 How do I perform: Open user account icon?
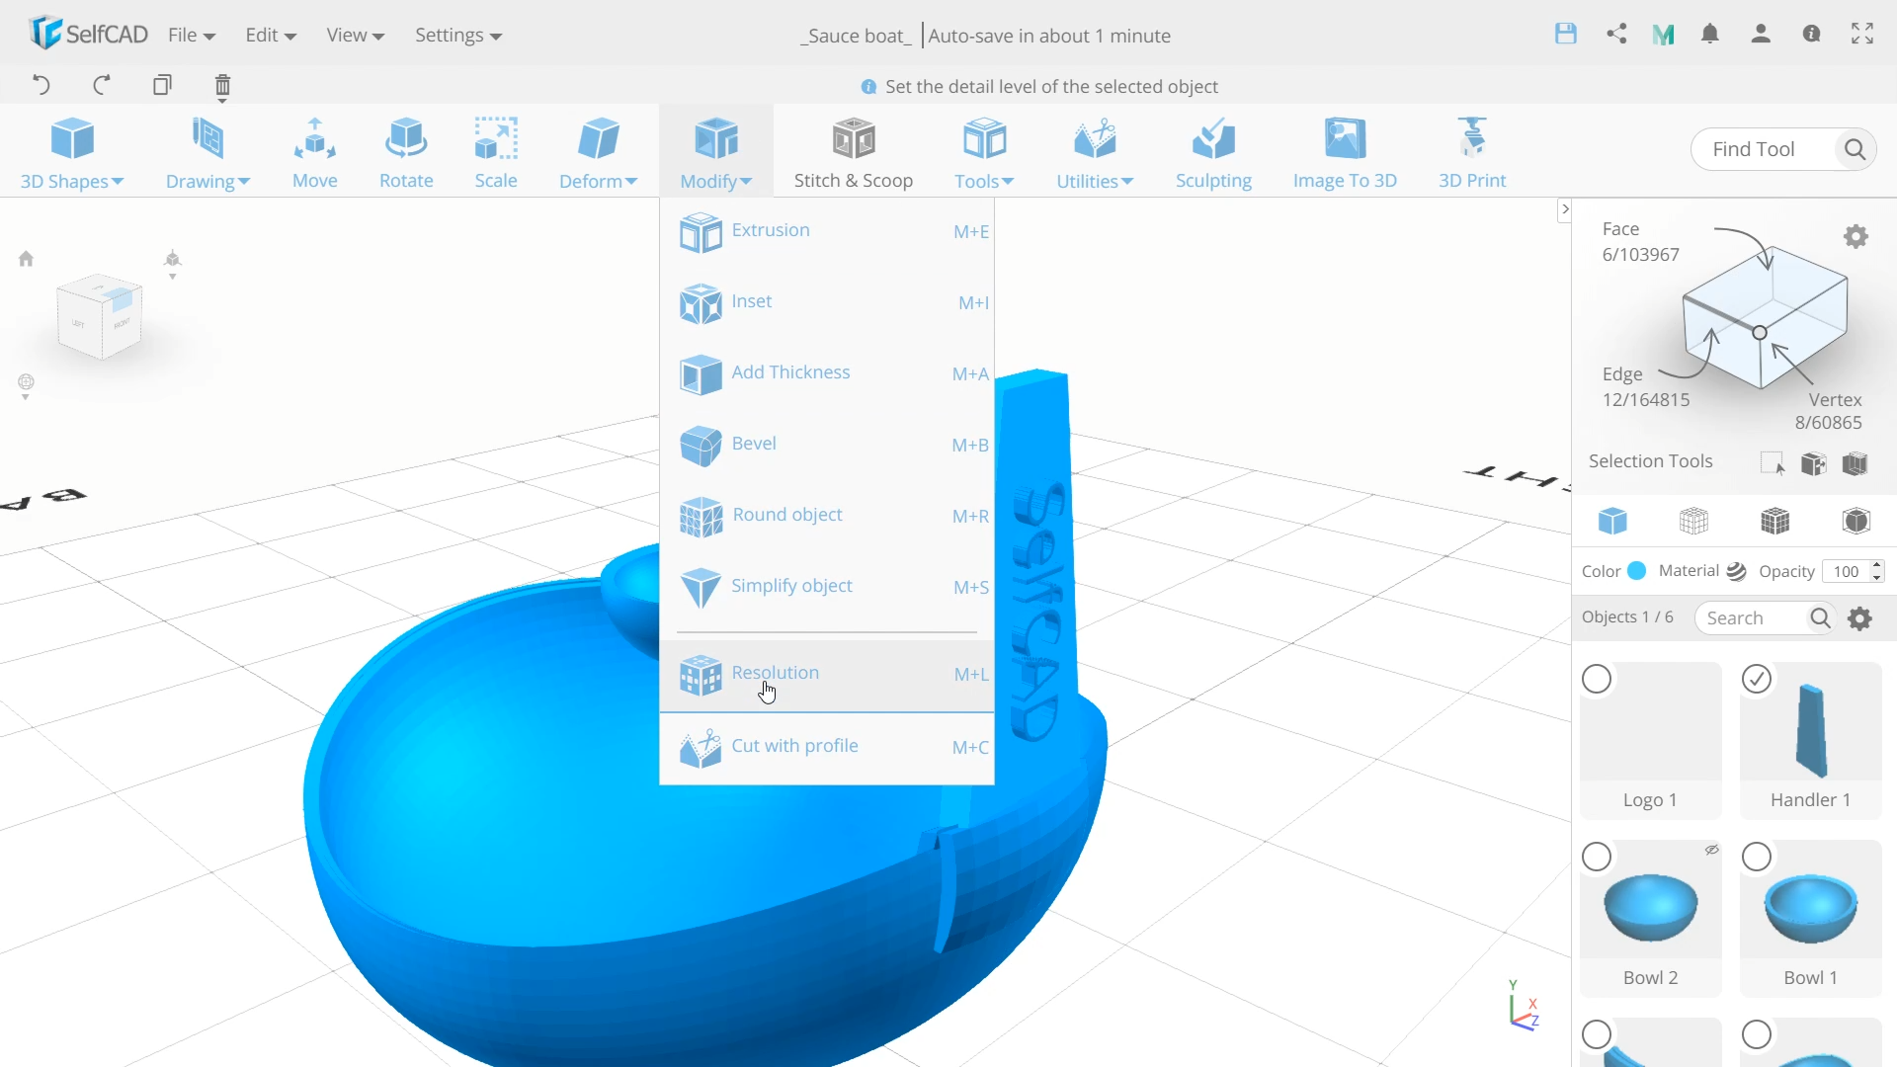click(x=1761, y=34)
